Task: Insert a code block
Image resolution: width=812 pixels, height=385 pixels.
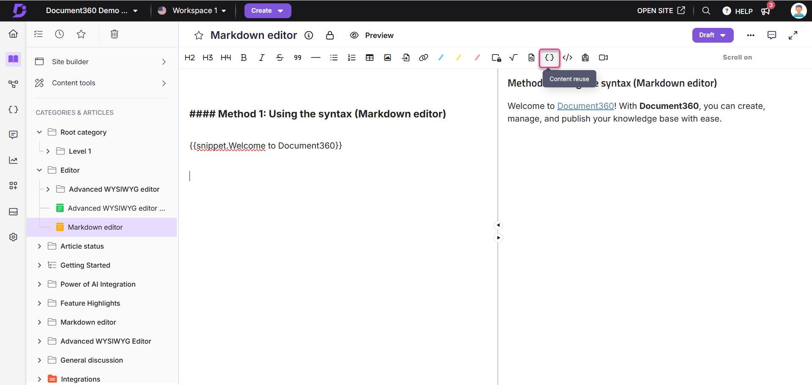Action: [568, 57]
